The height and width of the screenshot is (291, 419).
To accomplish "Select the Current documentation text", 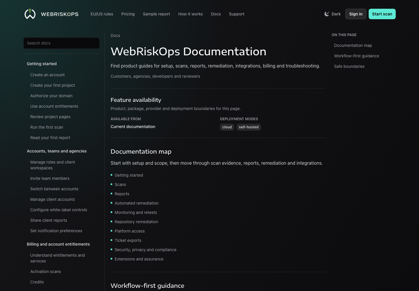I will point(133,127).
